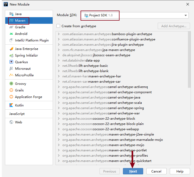The width and height of the screenshot is (194, 177).
Task: Select camel-archetype-war row
Action: [x=122, y=113]
